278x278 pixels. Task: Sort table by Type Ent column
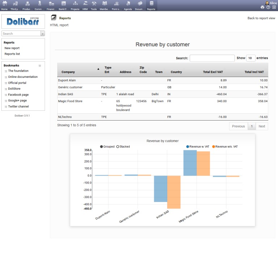(108, 70)
